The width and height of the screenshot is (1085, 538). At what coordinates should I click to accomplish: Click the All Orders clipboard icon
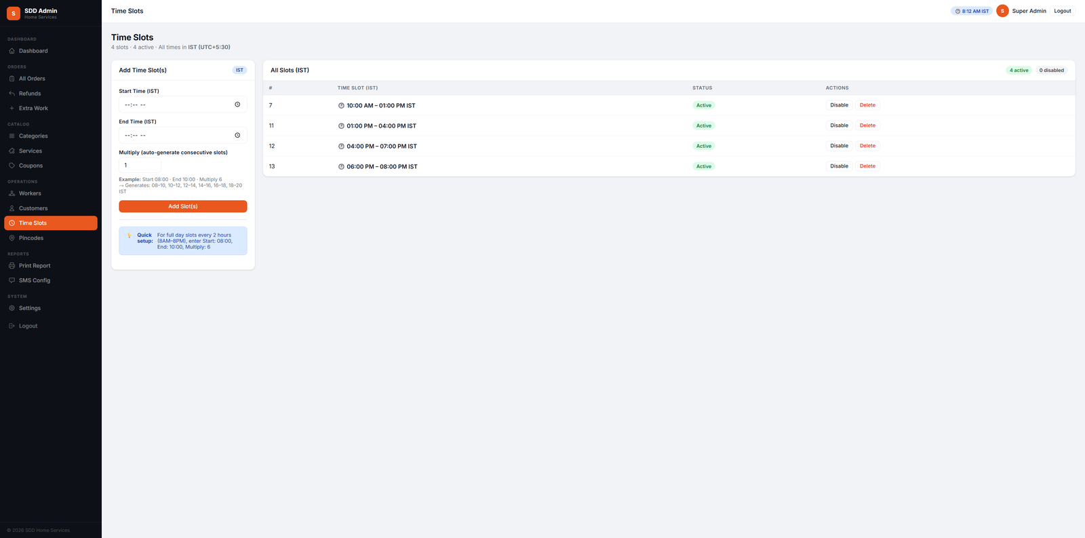pyautogui.click(x=12, y=79)
